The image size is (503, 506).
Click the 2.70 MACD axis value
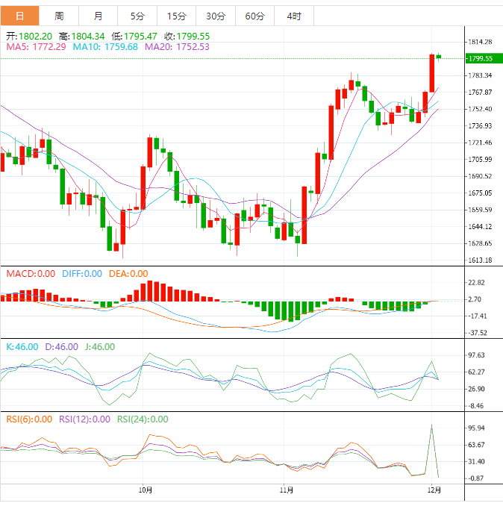475,299
